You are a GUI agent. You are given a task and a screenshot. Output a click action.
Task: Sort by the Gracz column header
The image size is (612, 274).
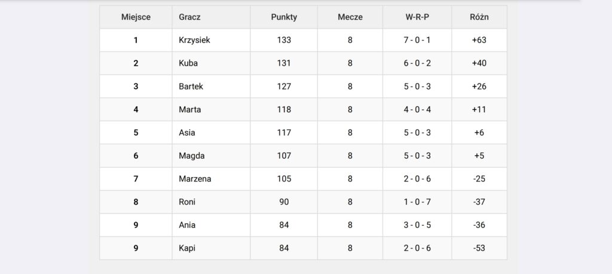click(x=189, y=17)
